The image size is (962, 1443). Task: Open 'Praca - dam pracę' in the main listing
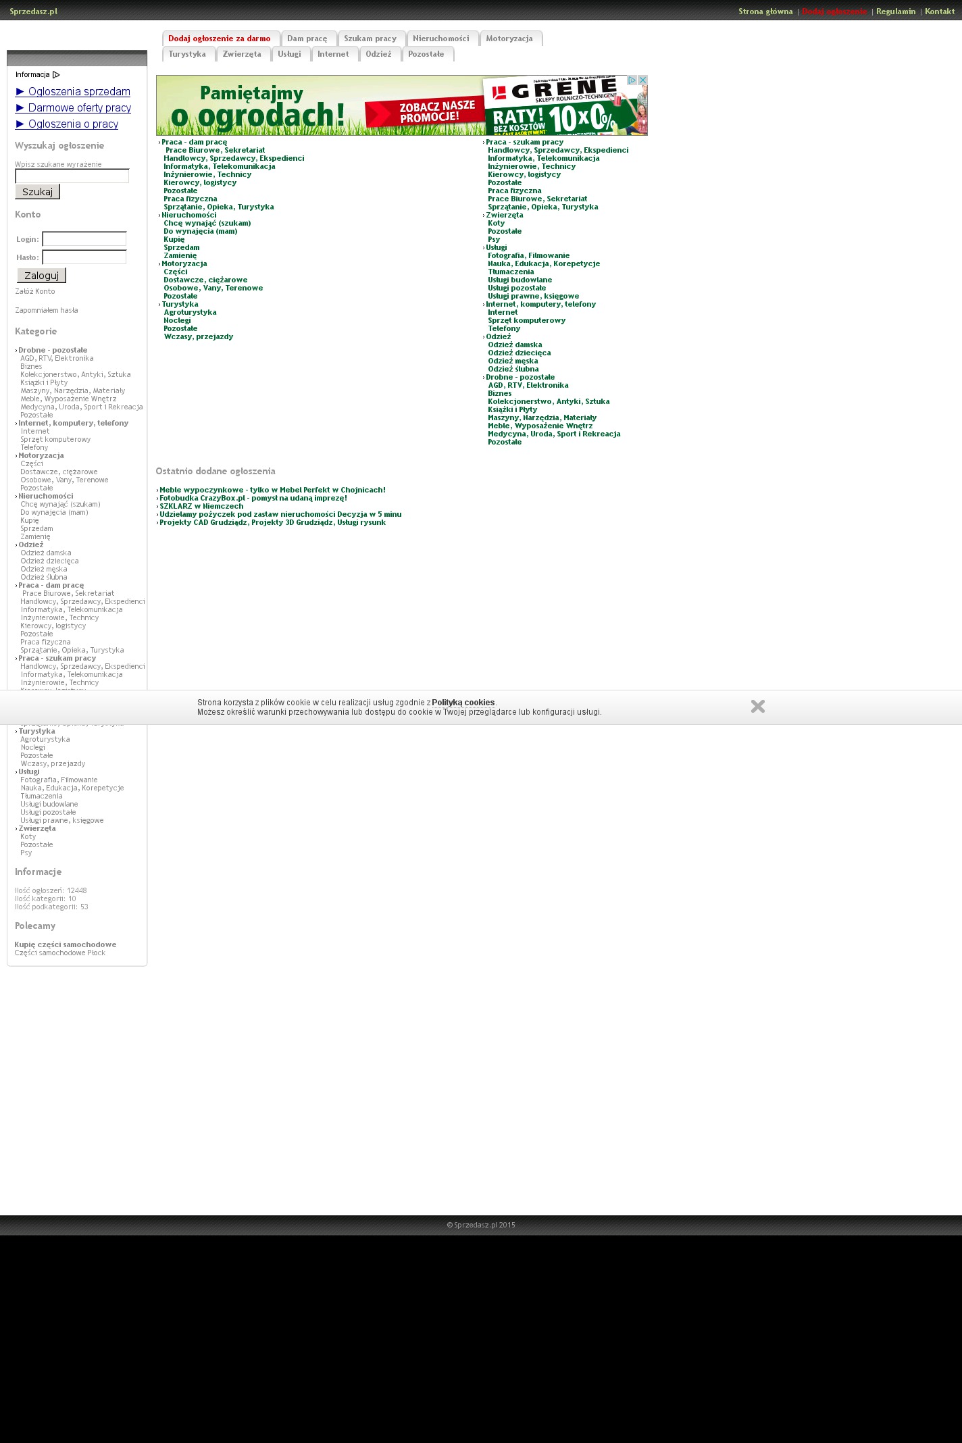(195, 143)
